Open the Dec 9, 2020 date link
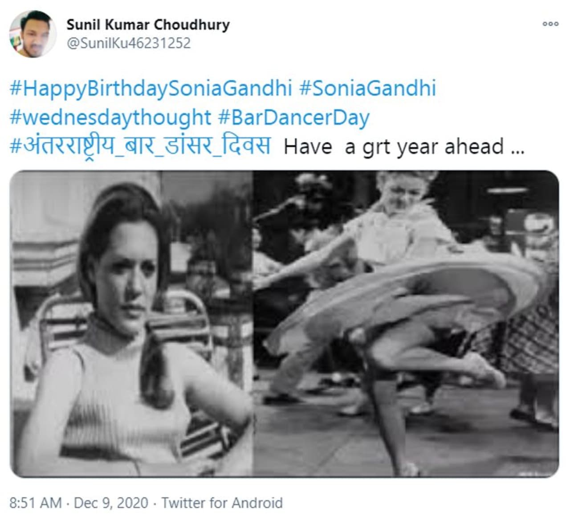The width and height of the screenshot is (570, 525). pyautogui.click(x=110, y=503)
